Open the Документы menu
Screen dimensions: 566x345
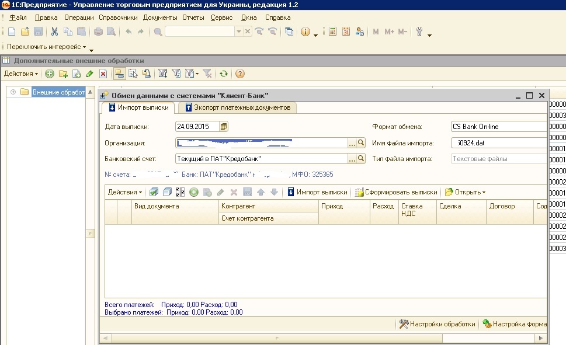pos(160,18)
